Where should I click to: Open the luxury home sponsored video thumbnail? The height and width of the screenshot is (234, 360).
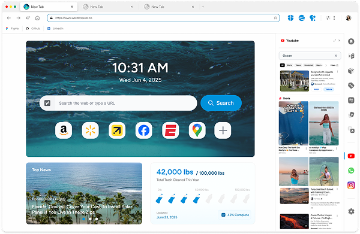pyautogui.click(x=295, y=81)
